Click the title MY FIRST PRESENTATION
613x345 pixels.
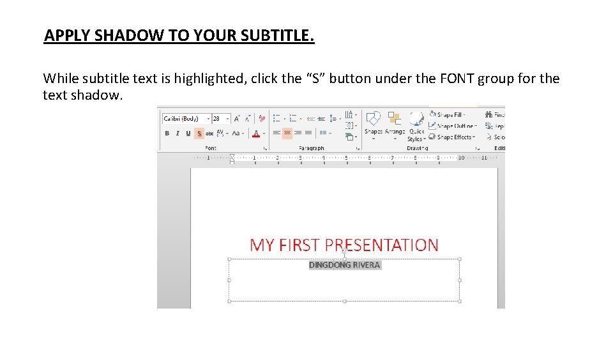click(x=344, y=245)
